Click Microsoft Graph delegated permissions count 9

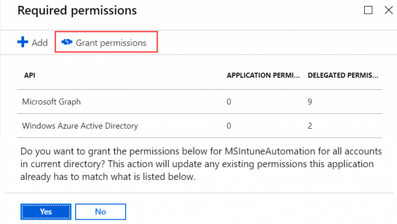[310, 101]
